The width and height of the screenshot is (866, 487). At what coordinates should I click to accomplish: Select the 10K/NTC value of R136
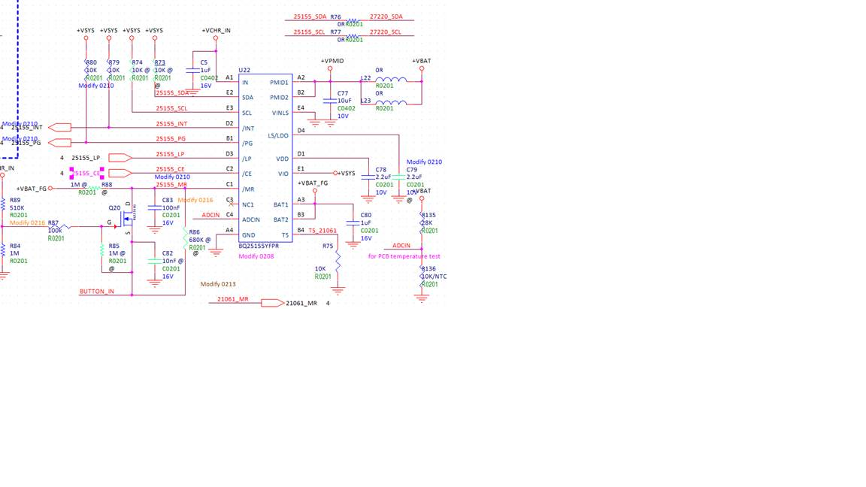[434, 277]
